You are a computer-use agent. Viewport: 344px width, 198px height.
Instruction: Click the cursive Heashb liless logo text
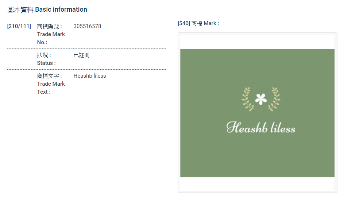click(x=260, y=128)
